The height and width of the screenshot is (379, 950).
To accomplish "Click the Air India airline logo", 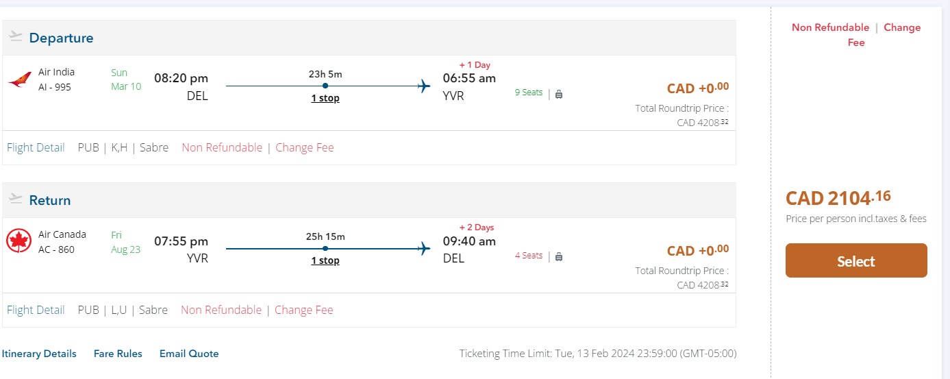I will point(20,80).
